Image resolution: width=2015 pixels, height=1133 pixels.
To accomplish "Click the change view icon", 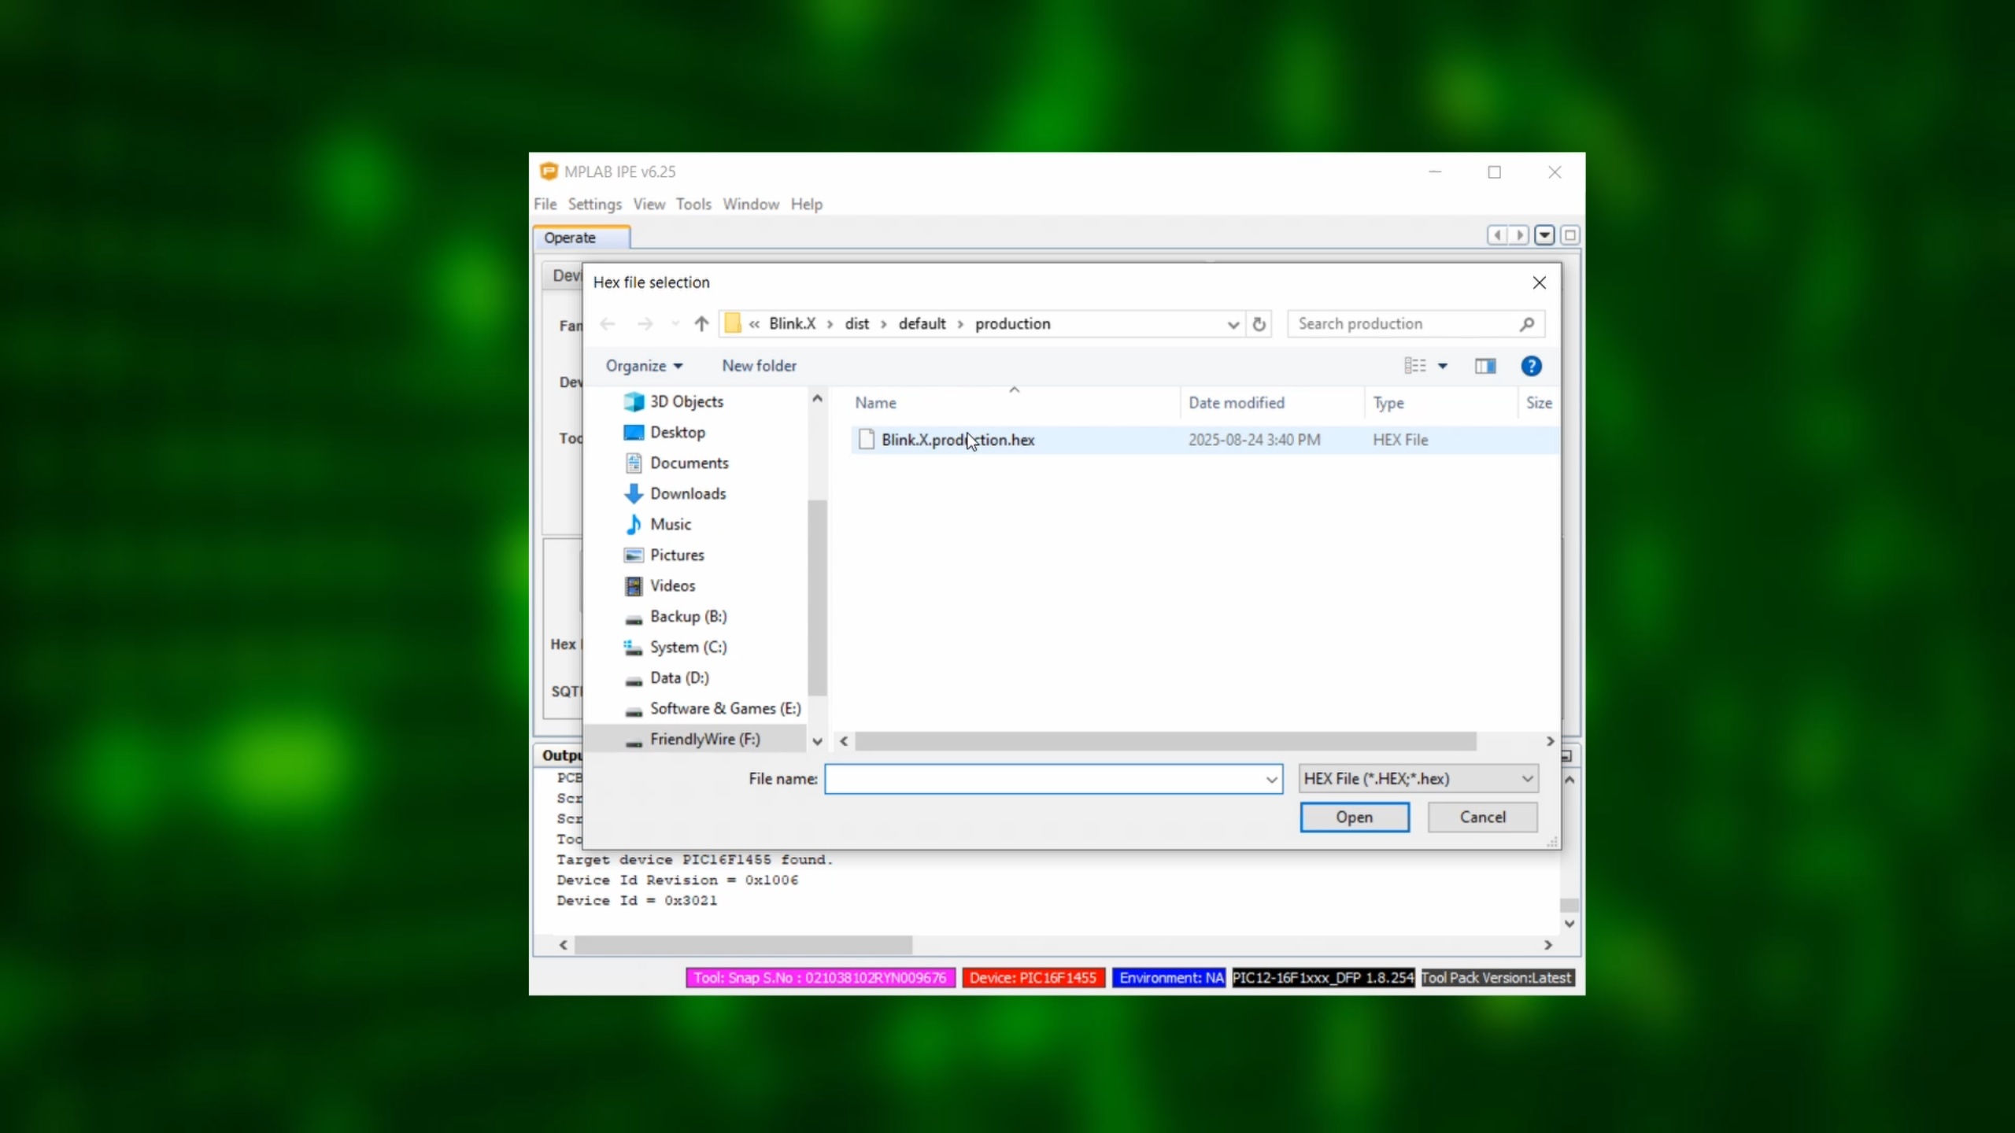I will [1414, 366].
